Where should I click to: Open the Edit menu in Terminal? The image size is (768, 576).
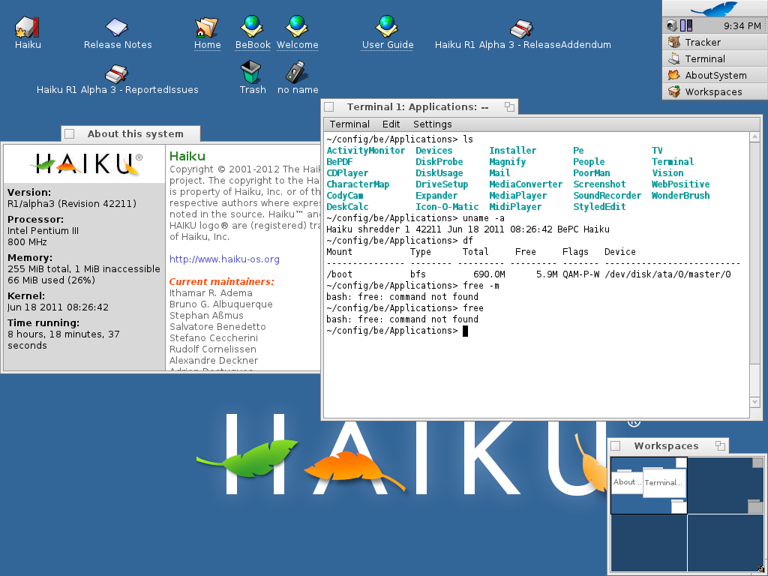(x=391, y=124)
